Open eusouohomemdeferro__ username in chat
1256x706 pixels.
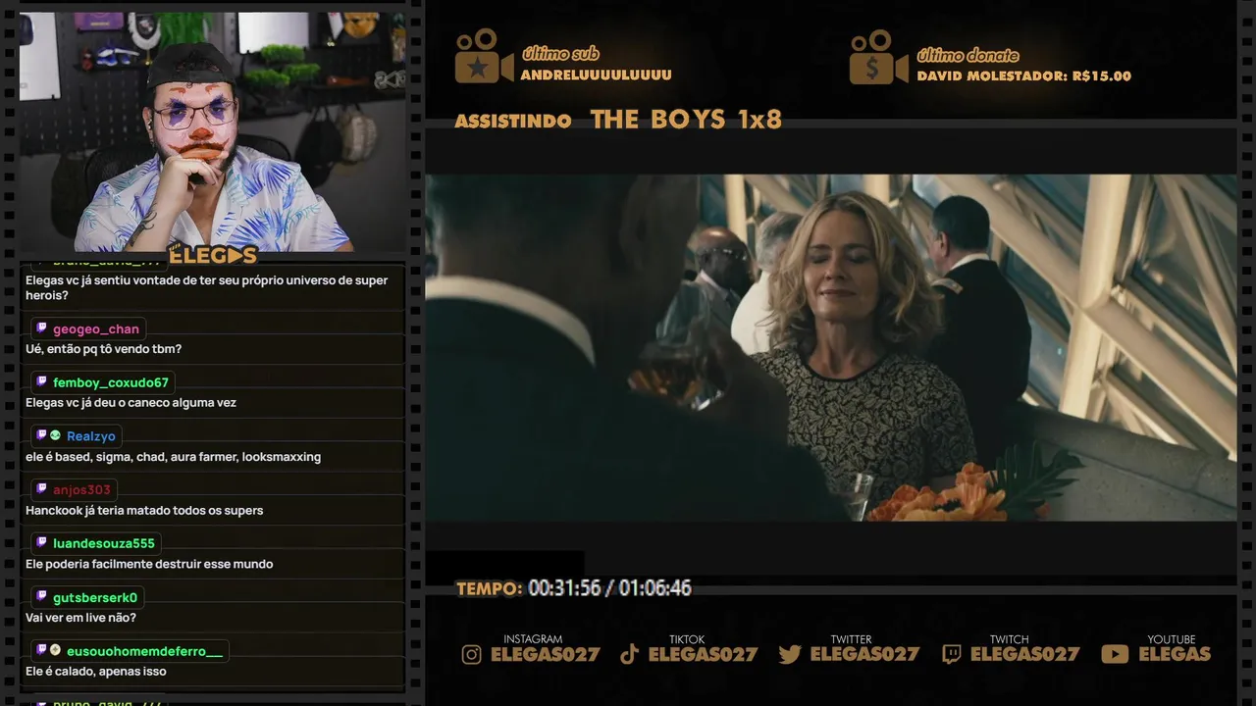[x=144, y=651]
